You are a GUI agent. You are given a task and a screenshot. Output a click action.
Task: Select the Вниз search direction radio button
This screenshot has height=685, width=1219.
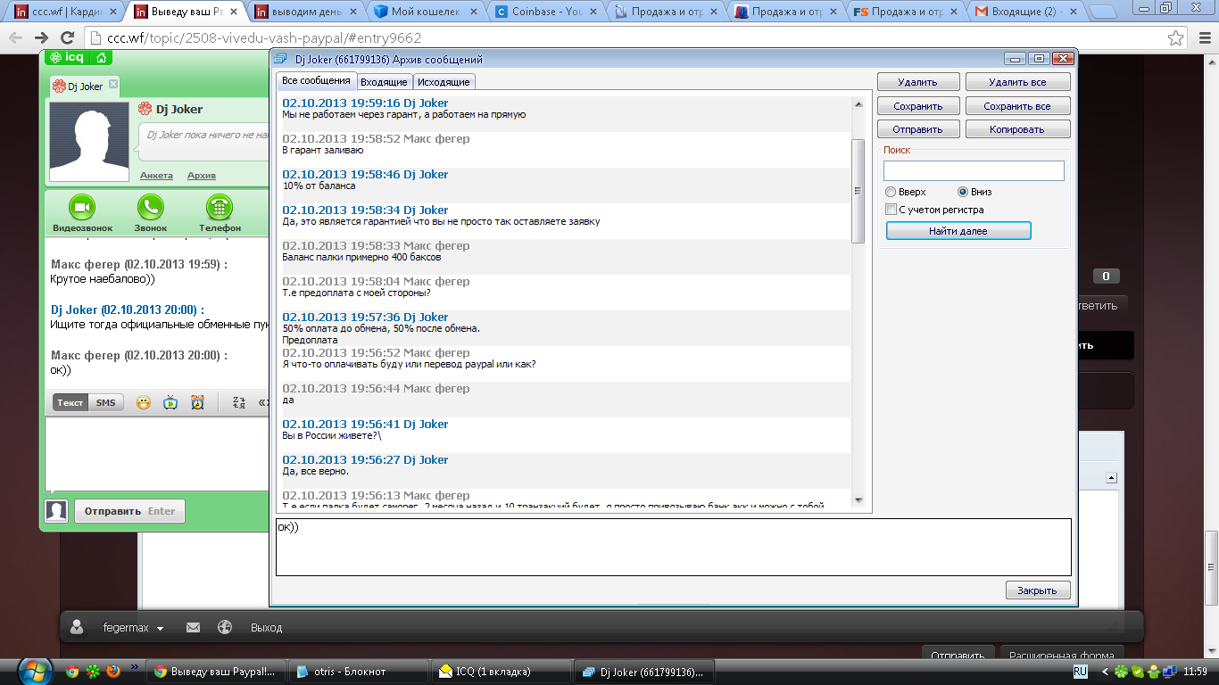(x=963, y=192)
